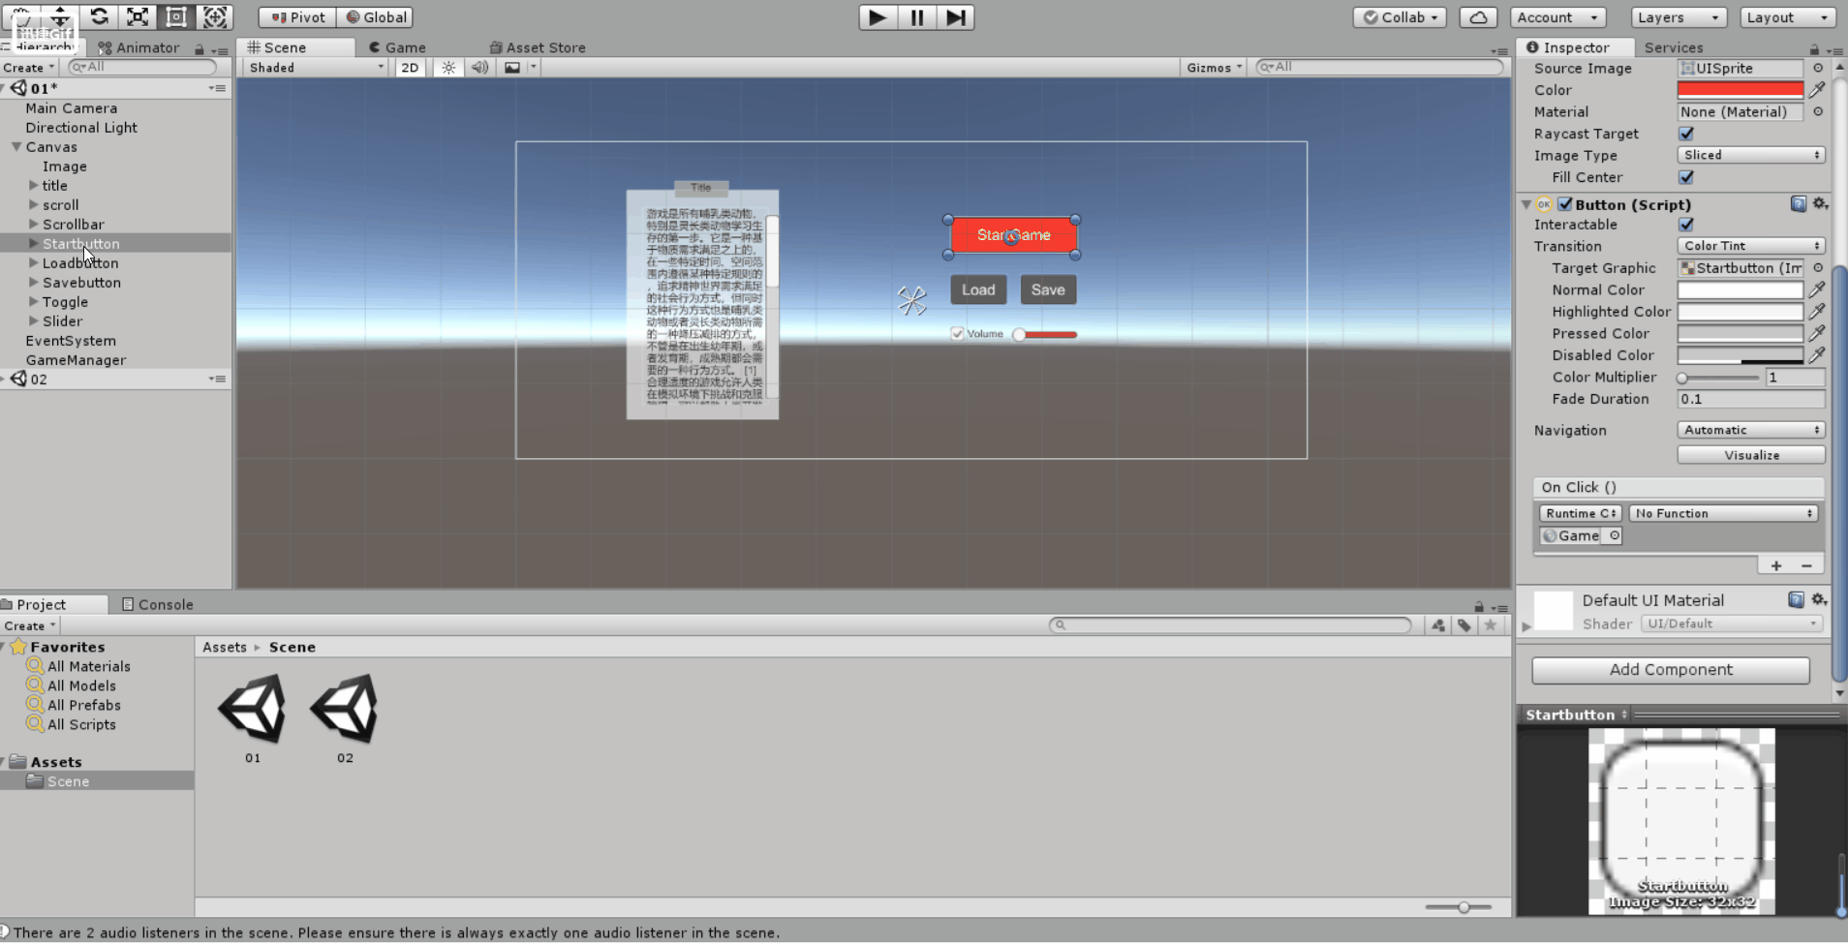Collapse Canvas in hierarchy
Screen dimensions: 1848x943
[16, 147]
